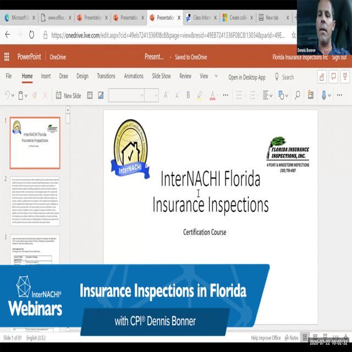Click Sign out link in header
The image size is (352, 352).
pyautogui.click(x=339, y=57)
